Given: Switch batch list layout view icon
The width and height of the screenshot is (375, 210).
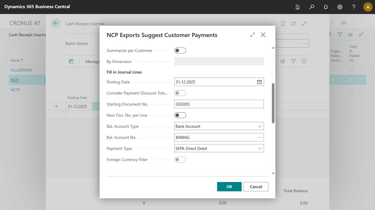Looking at the screenshot, I should (x=350, y=34).
